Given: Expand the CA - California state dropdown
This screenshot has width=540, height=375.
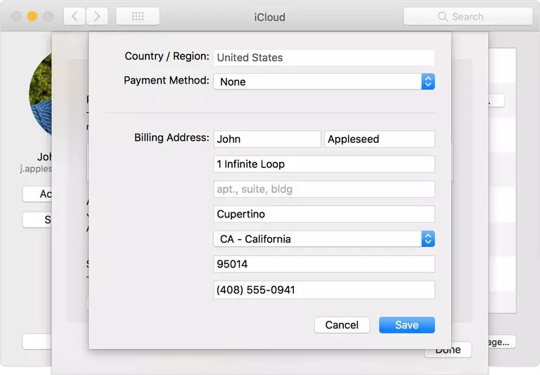Looking at the screenshot, I should pos(323,239).
